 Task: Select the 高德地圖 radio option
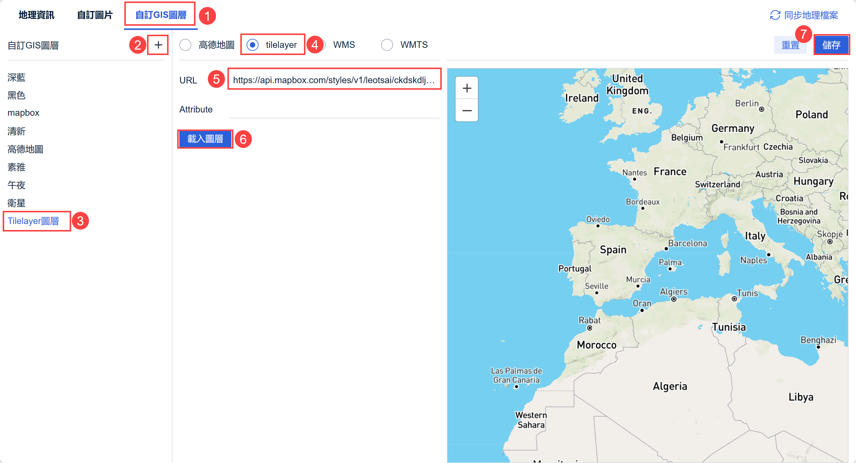pos(185,45)
